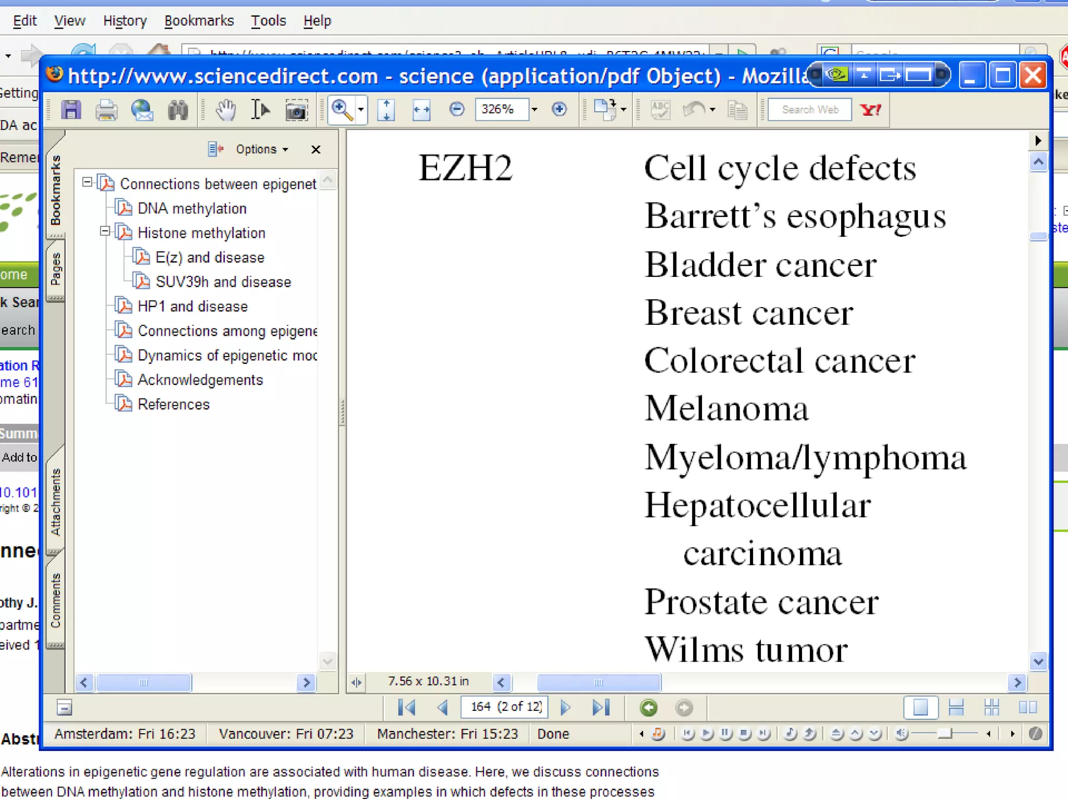Go to first page

click(x=406, y=708)
